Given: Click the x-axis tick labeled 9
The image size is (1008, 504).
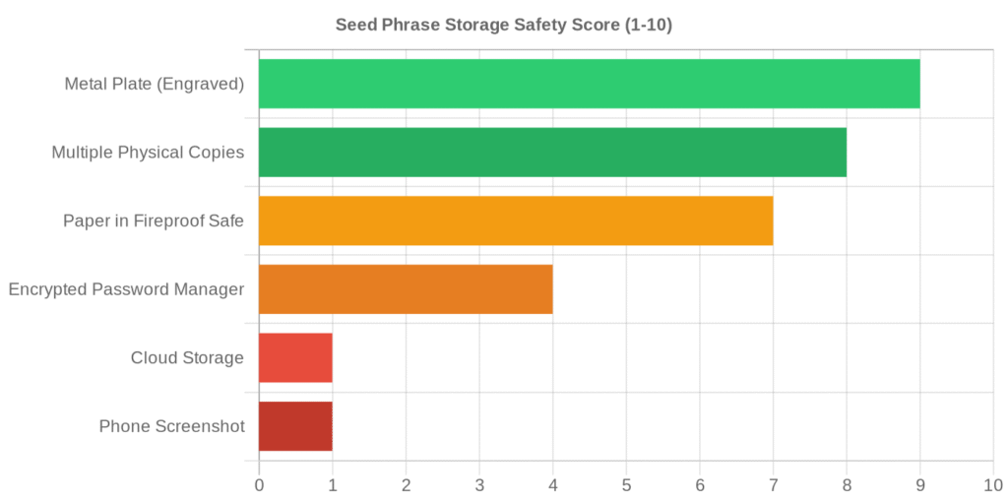Looking at the screenshot, I should tap(919, 484).
